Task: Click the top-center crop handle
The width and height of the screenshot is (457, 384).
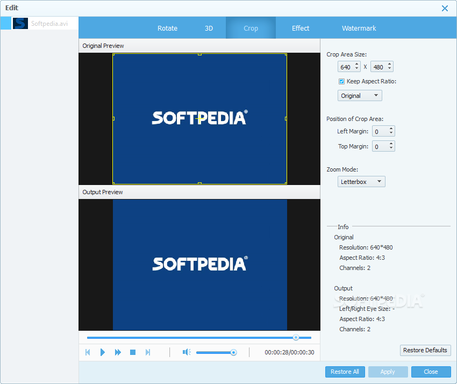Action: tap(199, 54)
